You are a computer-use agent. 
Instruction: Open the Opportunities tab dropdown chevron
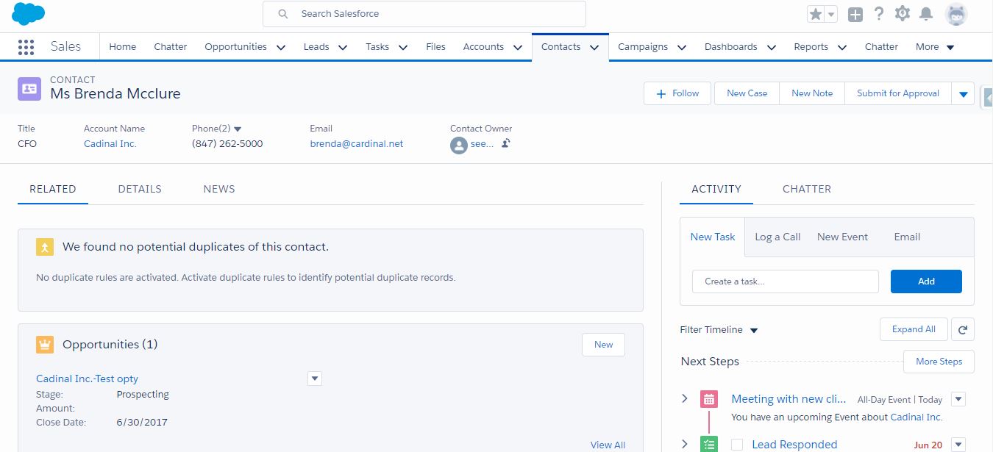click(281, 47)
